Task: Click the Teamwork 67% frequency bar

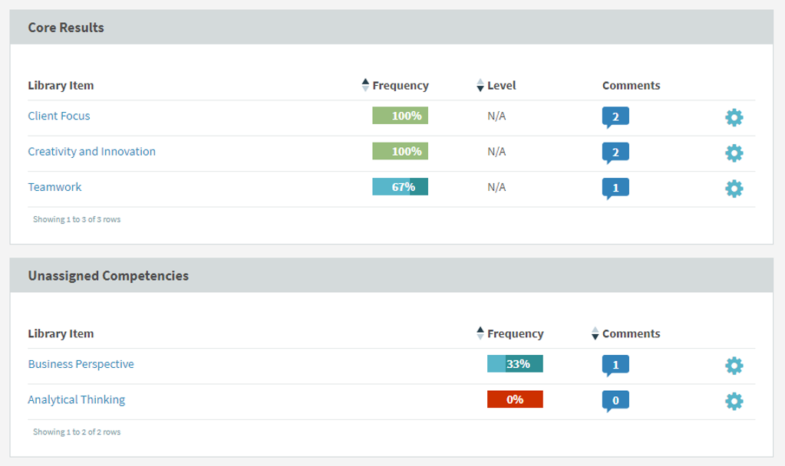Action: pyautogui.click(x=400, y=186)
